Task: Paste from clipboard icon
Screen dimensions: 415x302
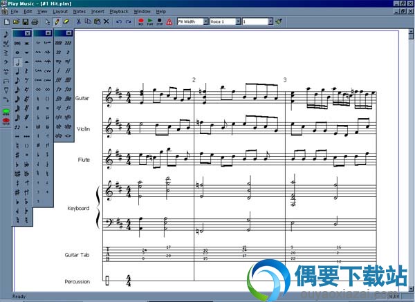Action: pyautogui.click(x=97, y=21)
